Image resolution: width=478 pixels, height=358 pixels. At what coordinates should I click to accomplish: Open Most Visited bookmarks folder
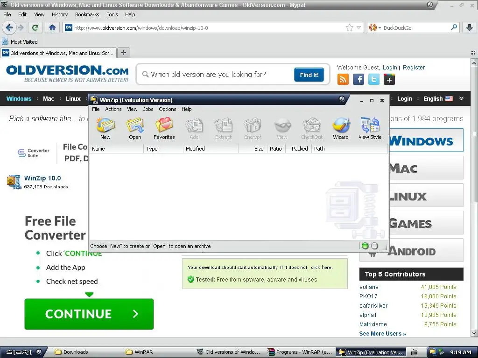click(x=20, y=41)
